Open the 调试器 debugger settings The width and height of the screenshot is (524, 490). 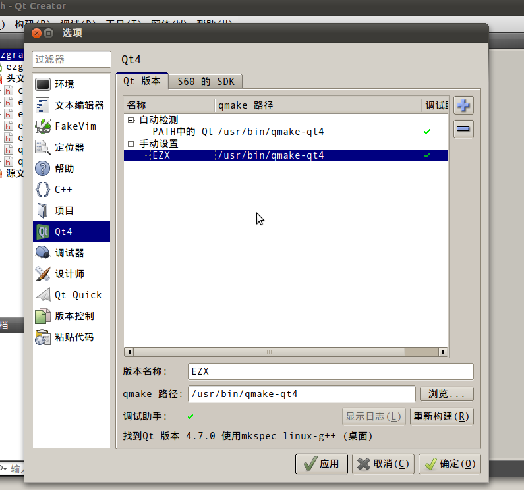coord(72,253)
